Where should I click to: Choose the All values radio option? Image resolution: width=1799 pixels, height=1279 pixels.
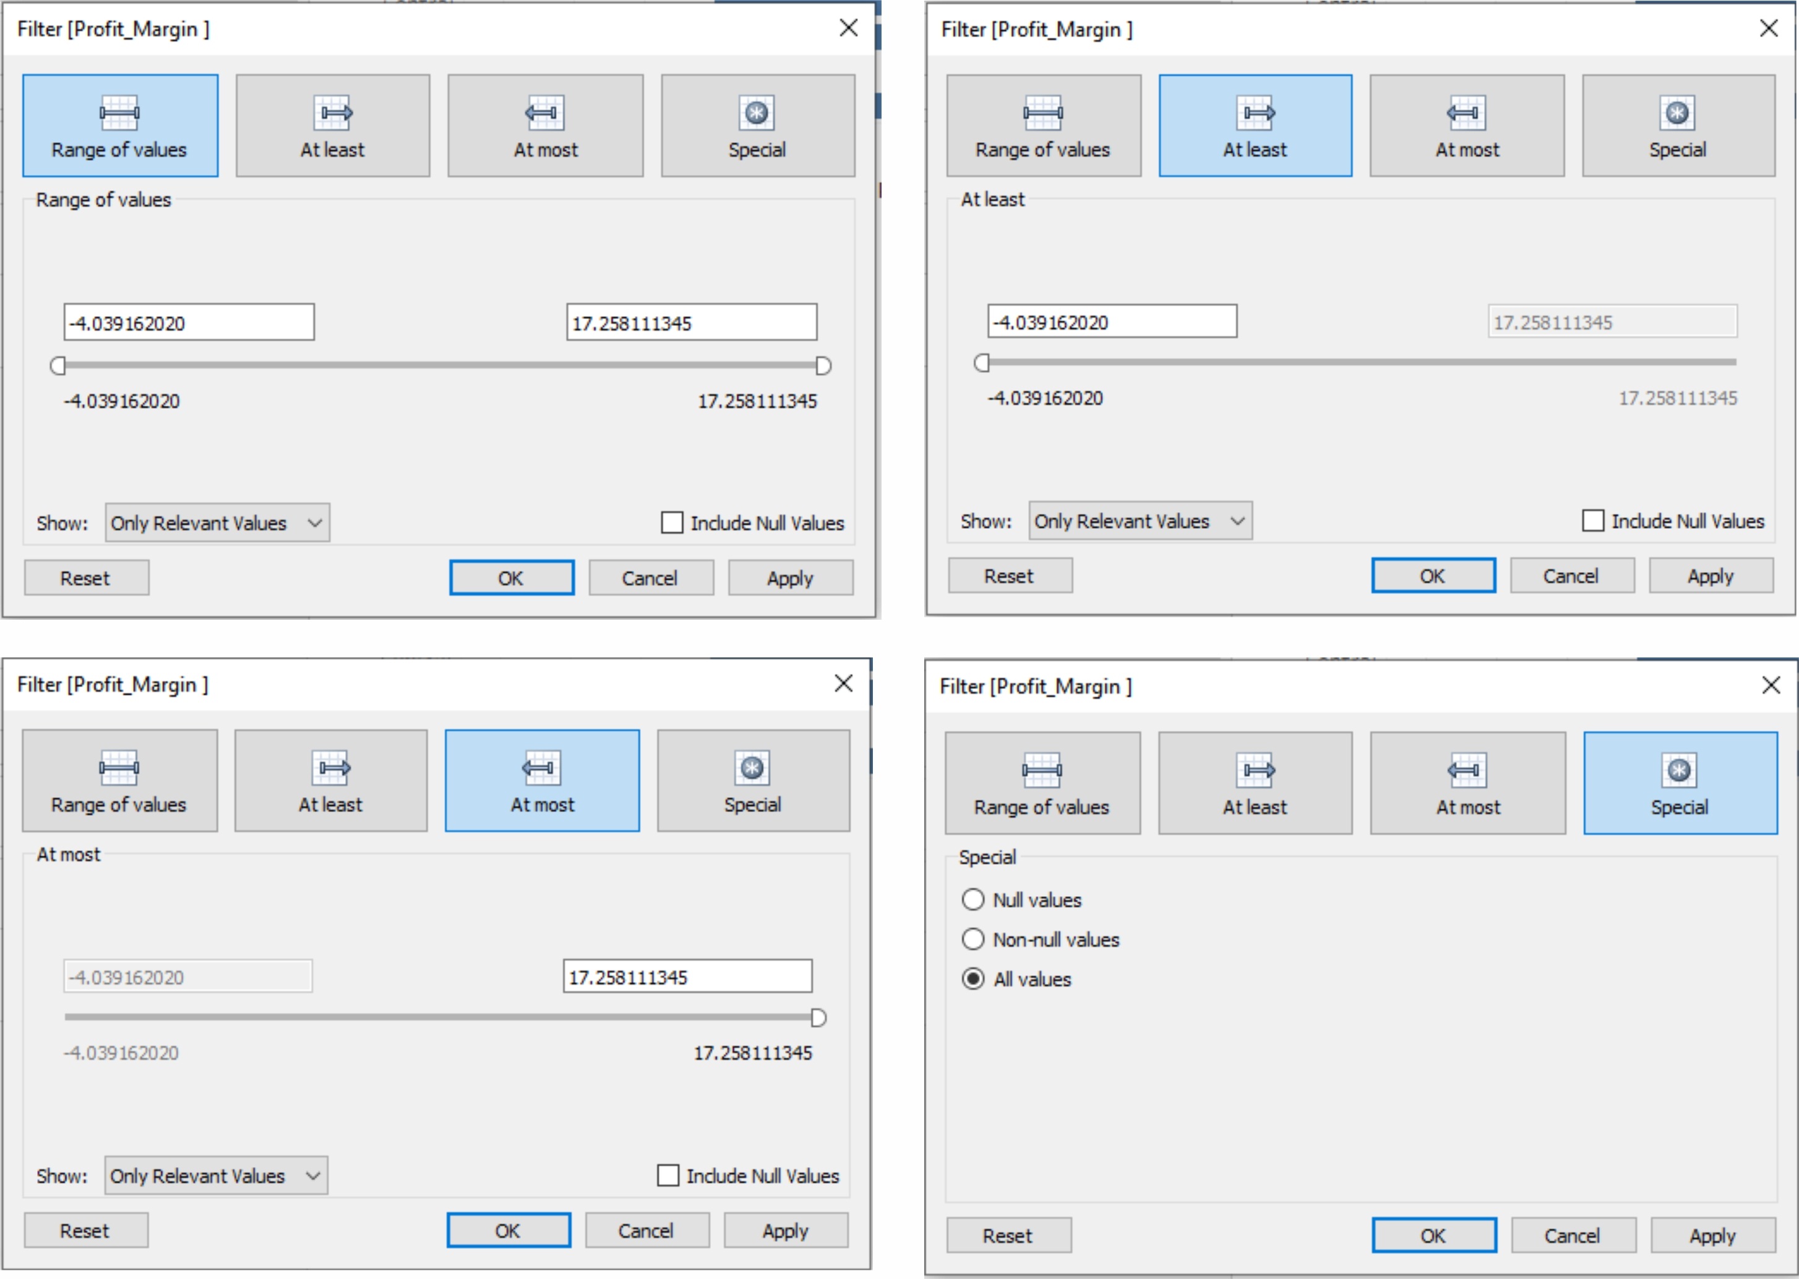974,979
